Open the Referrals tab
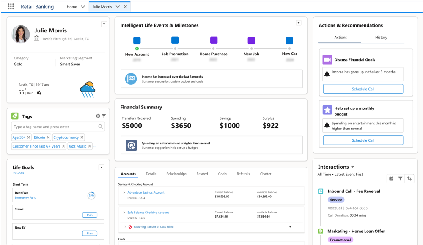 243,174
